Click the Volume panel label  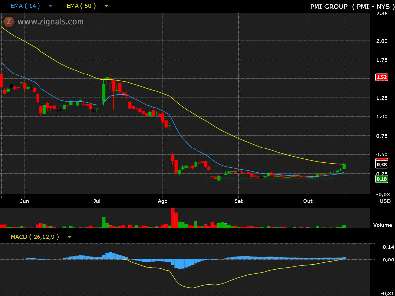pos(382,225)
